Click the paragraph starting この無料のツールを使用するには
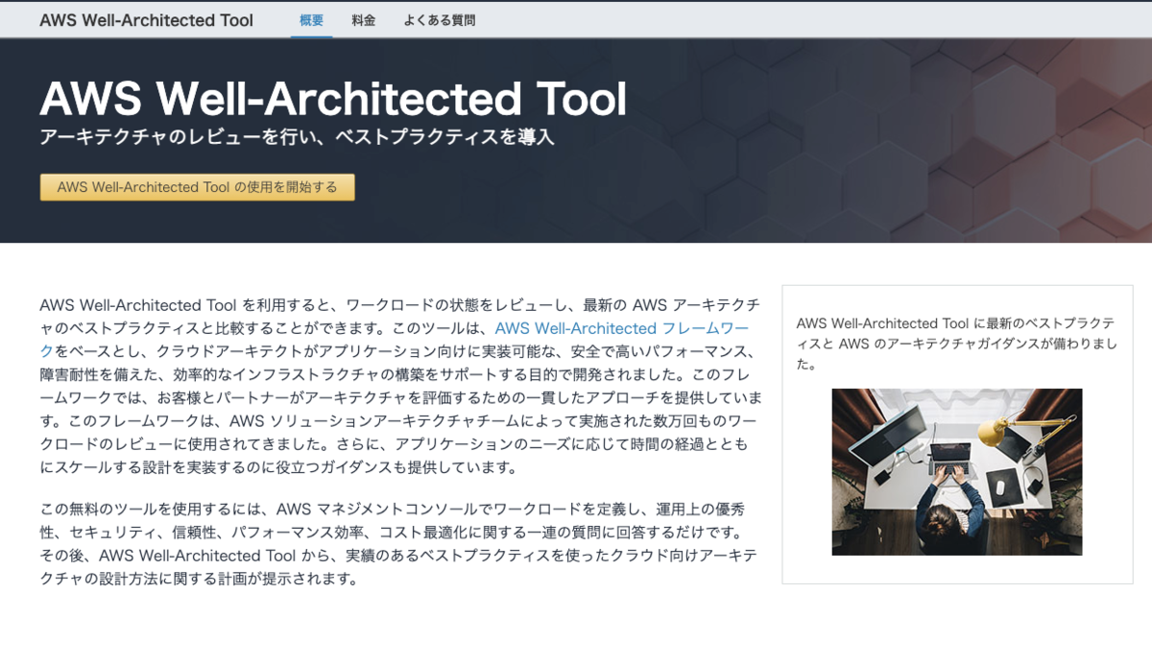 pos(399,543)
